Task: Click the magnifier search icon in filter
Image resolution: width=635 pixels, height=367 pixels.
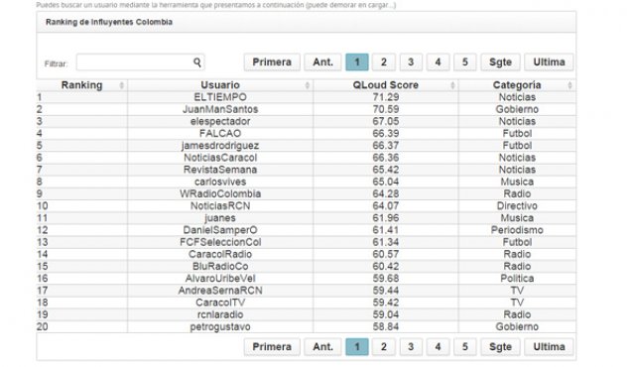Action: [x=197, y=61]
